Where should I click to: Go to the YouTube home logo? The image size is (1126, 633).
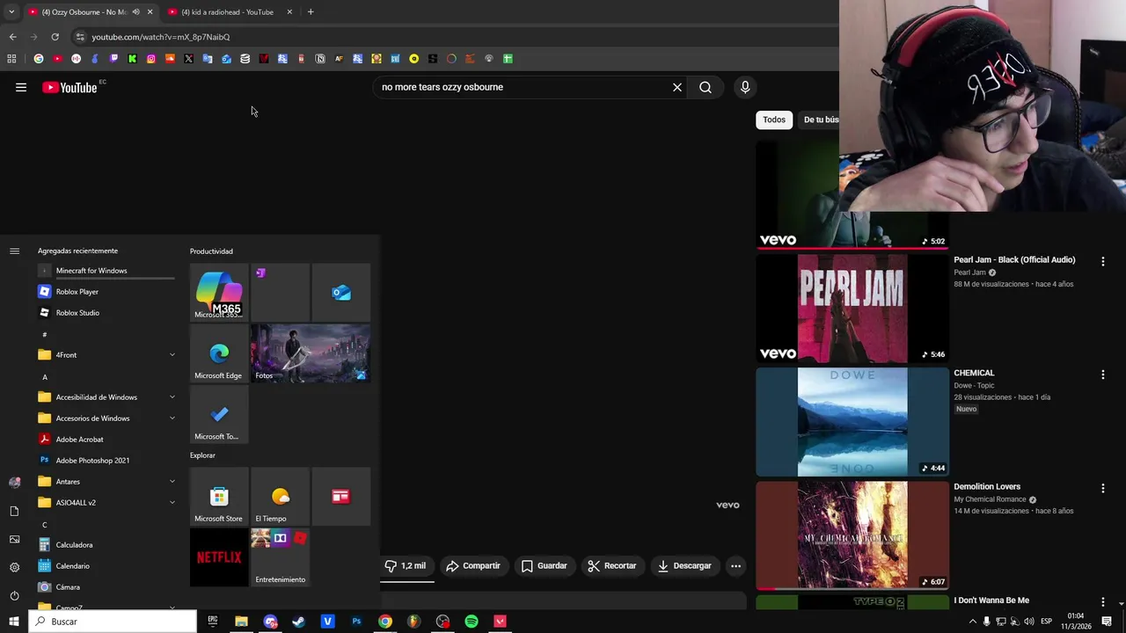coord(69,87)
